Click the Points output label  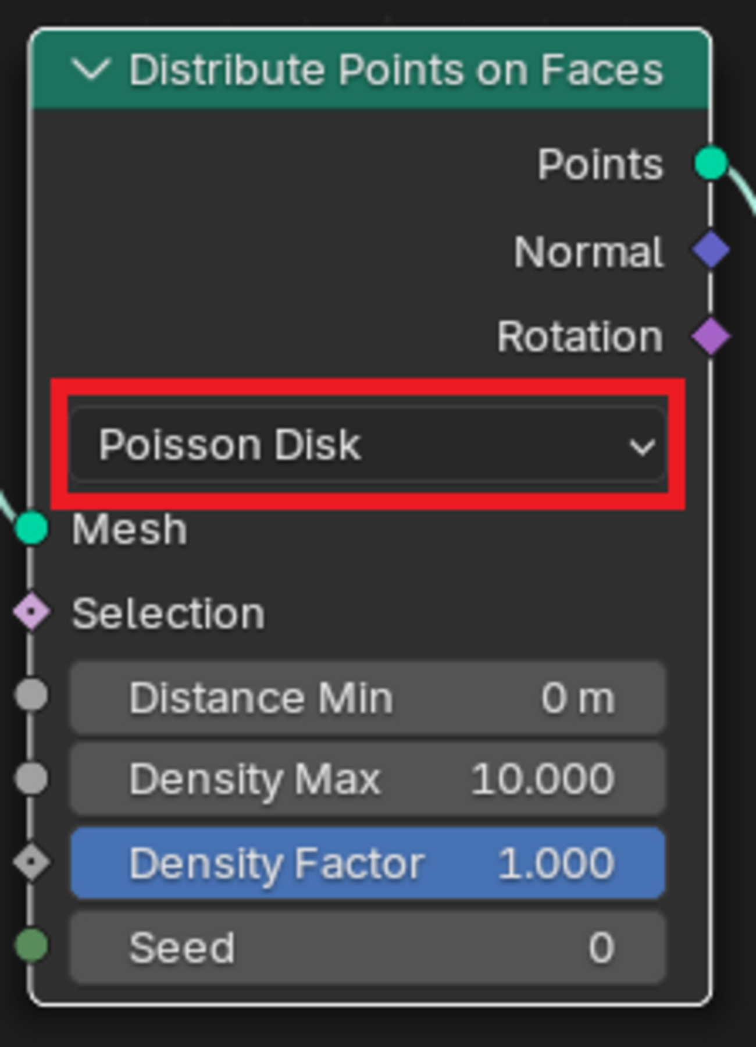600,164
